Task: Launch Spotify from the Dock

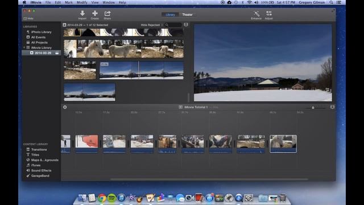Action: click(111, 198)
